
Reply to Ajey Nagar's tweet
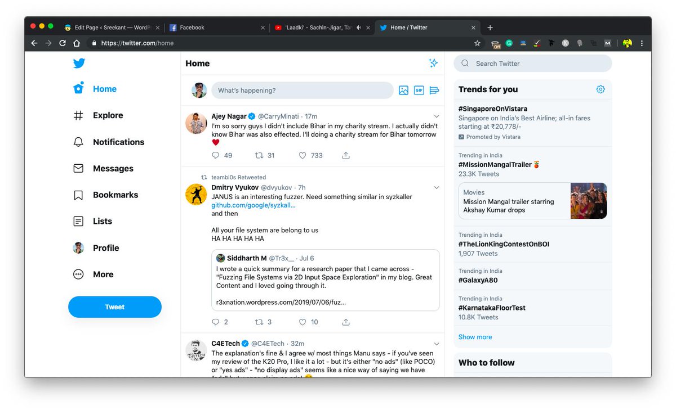pyautogui.click(x=215, y=155)
